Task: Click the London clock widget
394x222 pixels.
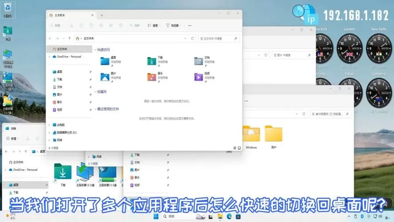Action: point(349,49)
